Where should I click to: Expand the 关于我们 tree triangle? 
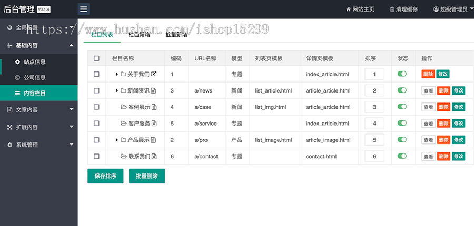click(x=117, y=74)
